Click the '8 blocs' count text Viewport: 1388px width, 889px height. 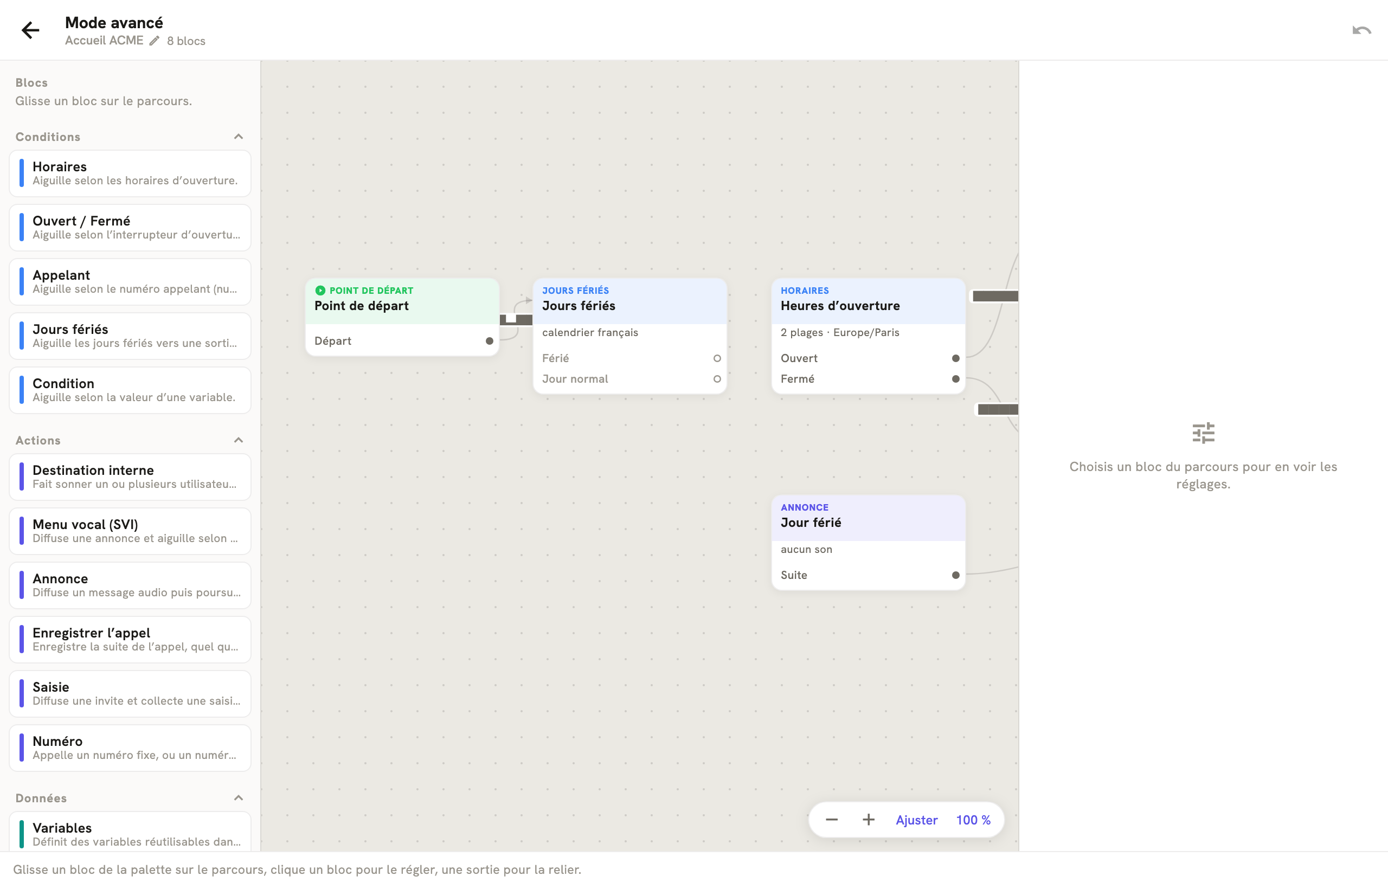(x=186, y=41)
